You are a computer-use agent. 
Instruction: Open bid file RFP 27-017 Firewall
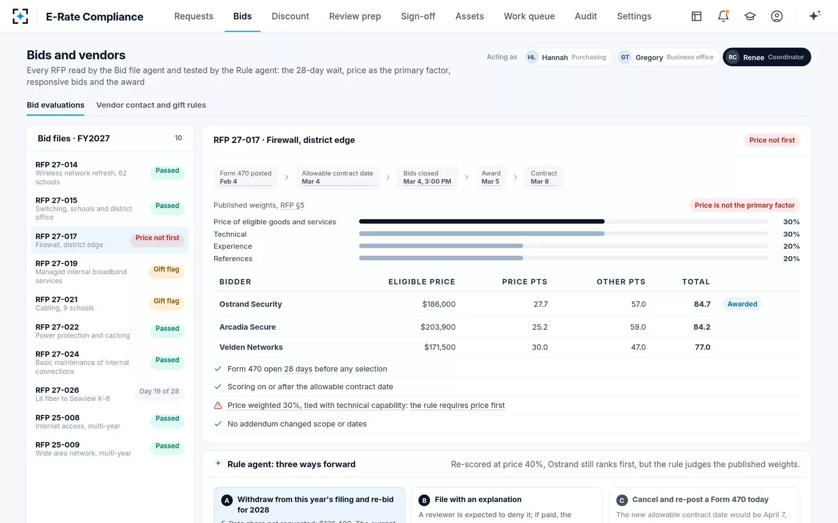[110, 240]
